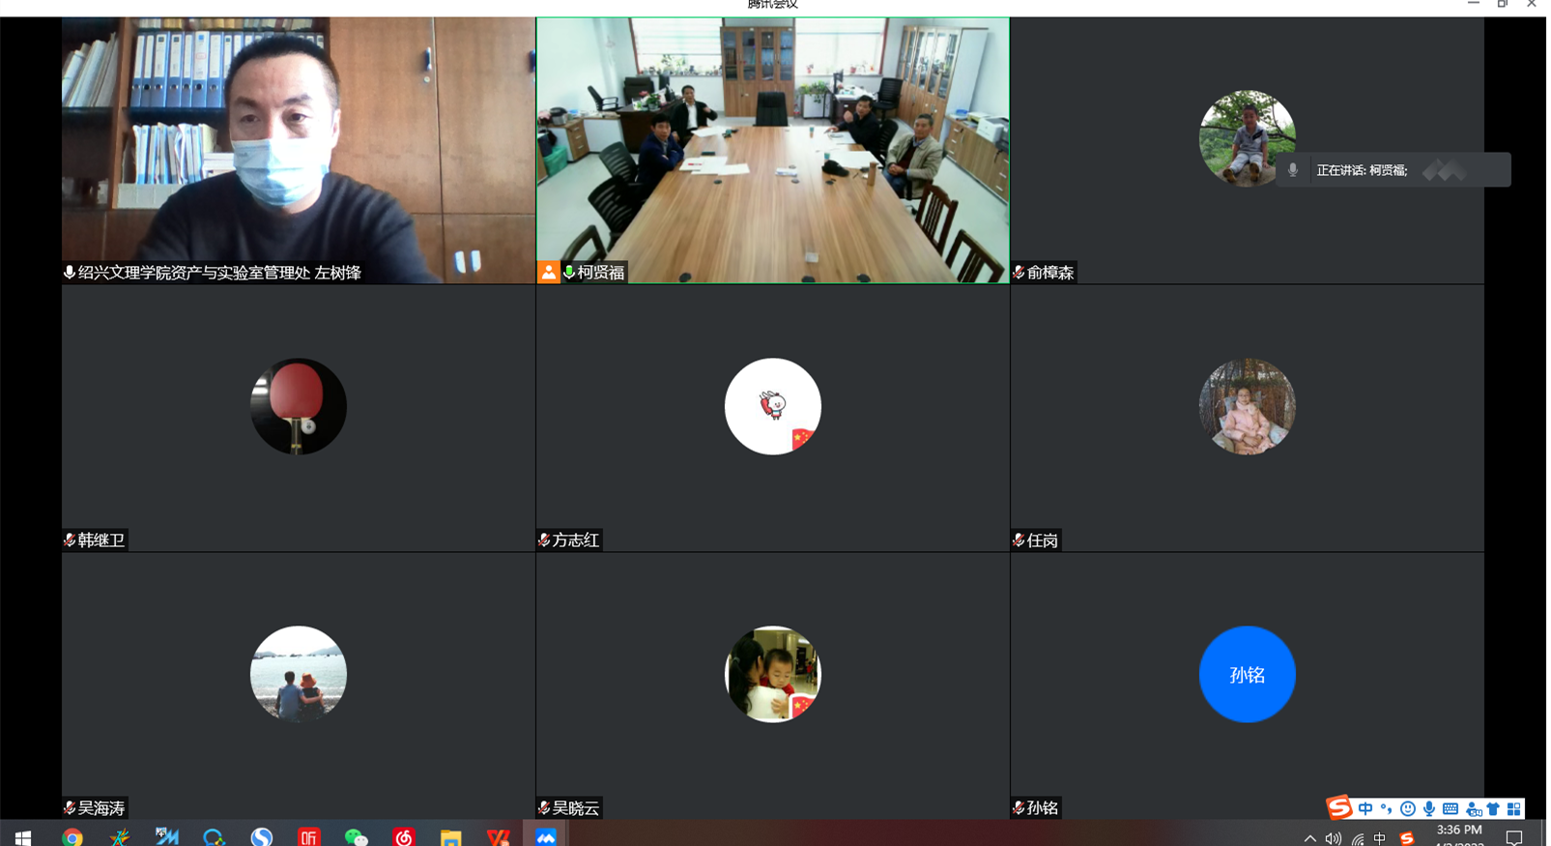1551x846 pixels.
Task: Open the volume control in tray
Action: [1333, 838]
